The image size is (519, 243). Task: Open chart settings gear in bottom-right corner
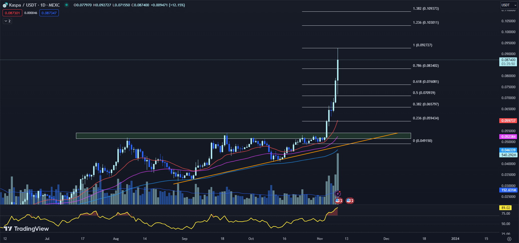coord(509,239)
